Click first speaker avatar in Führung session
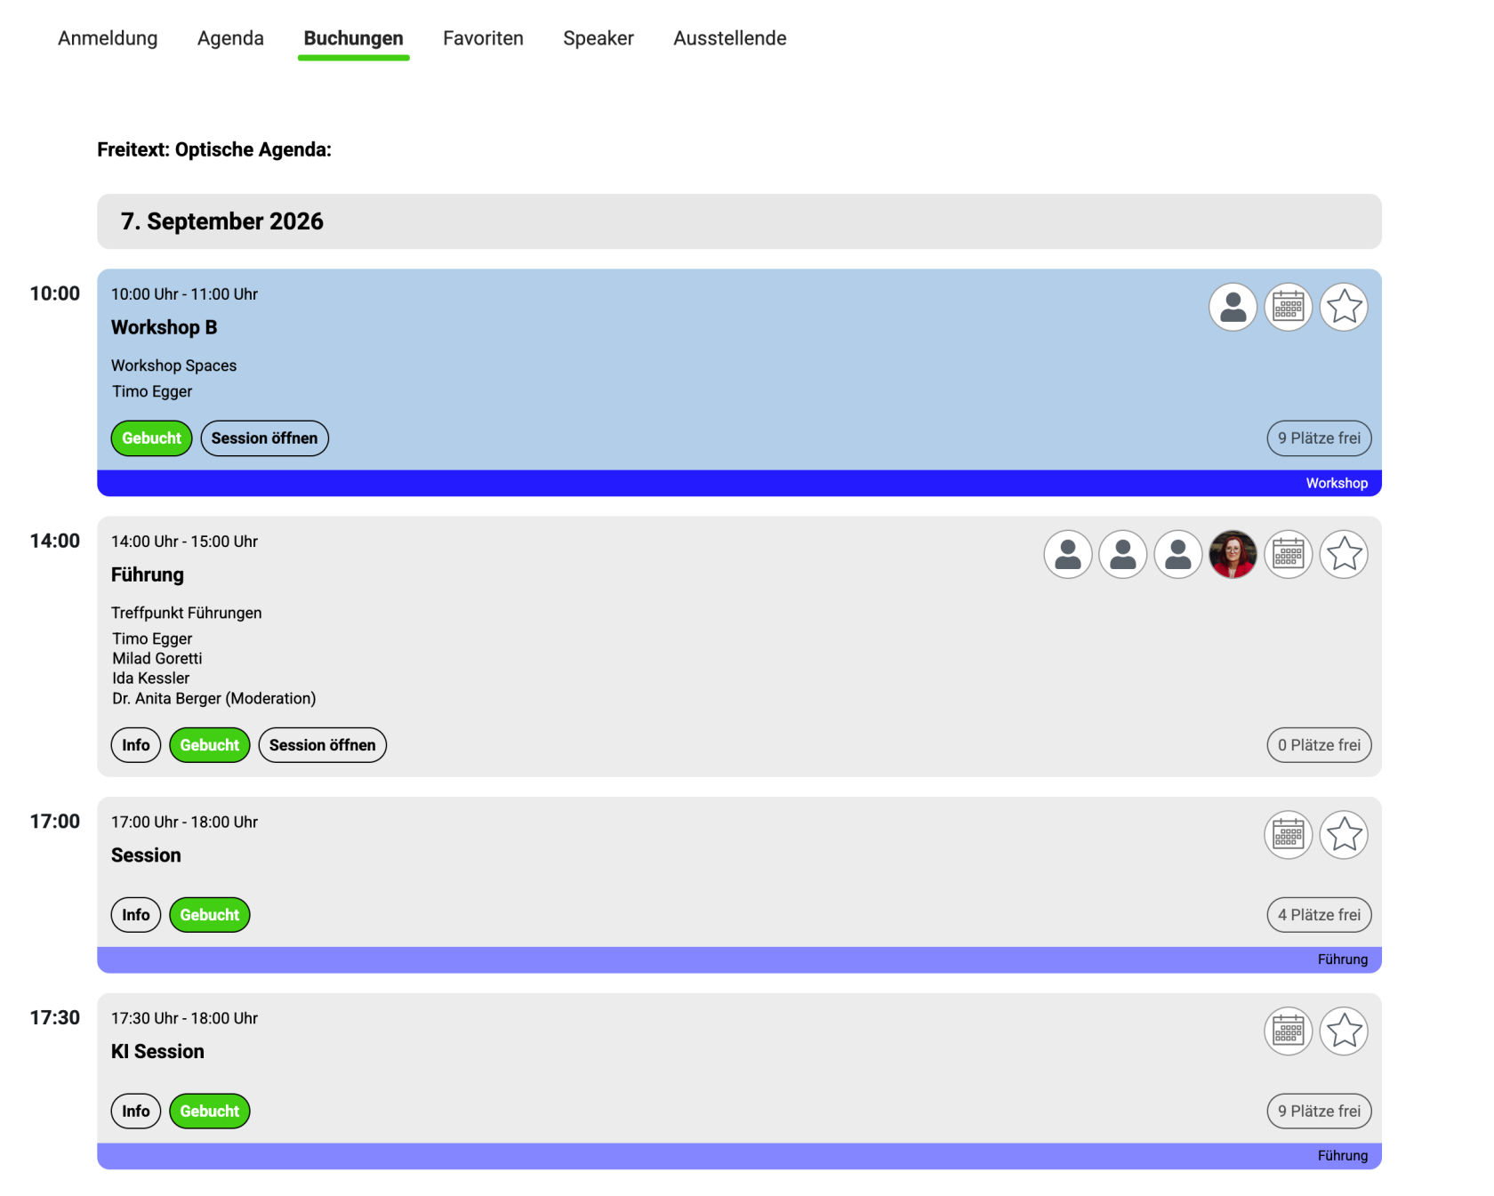The width and height of the screenshot is (1494, 1196). coord(1067,555)
